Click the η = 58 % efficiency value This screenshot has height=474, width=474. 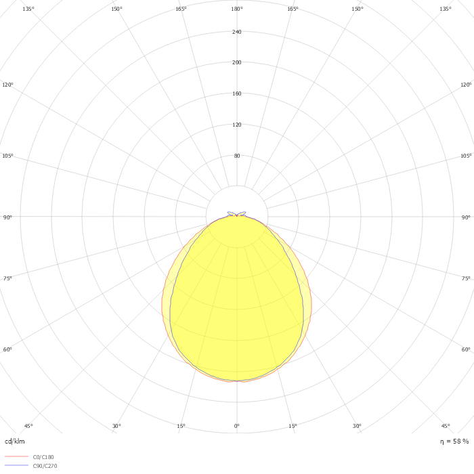454,441
